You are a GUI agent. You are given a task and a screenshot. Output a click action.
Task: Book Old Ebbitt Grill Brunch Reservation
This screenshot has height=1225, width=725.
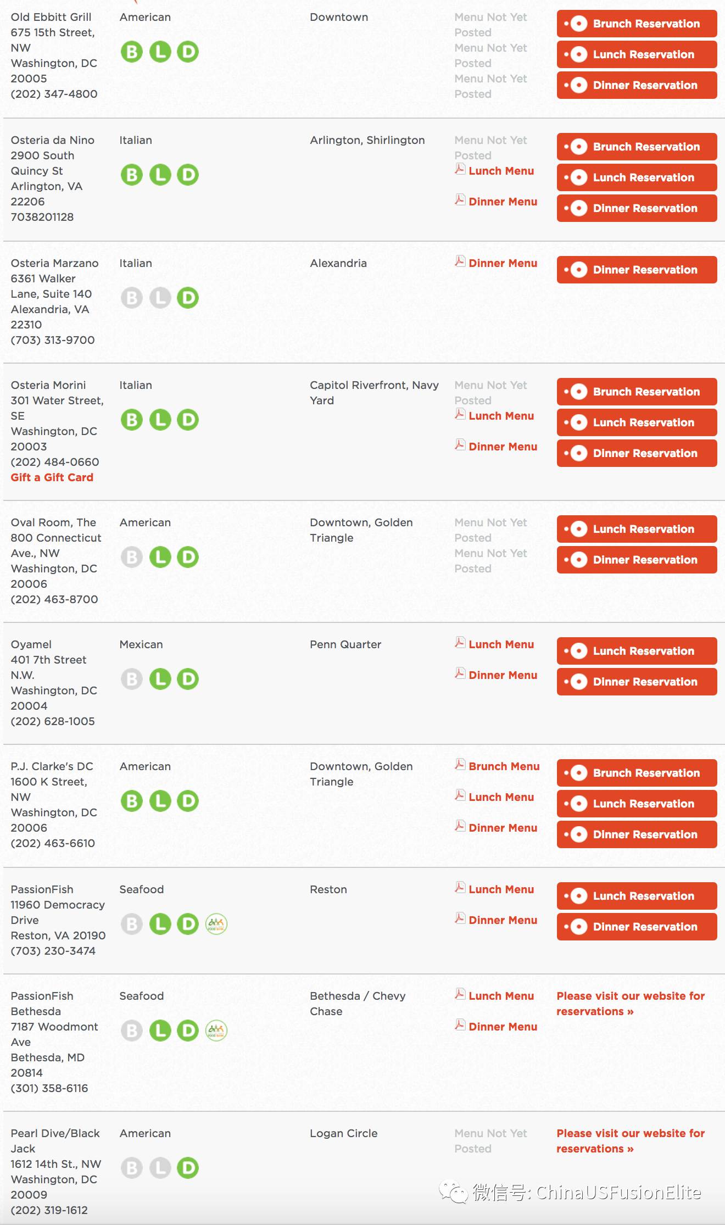[637, 24]
